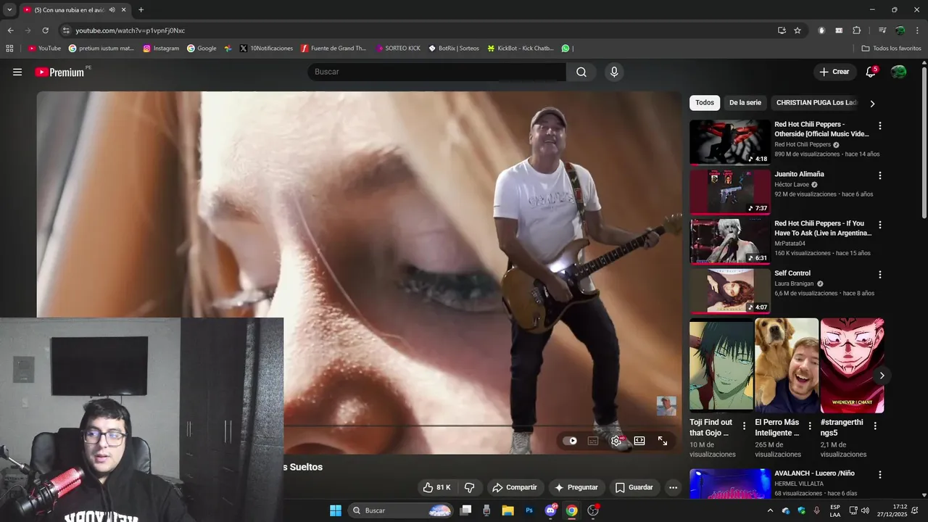Open video settings gear

(x=616, y=440)
